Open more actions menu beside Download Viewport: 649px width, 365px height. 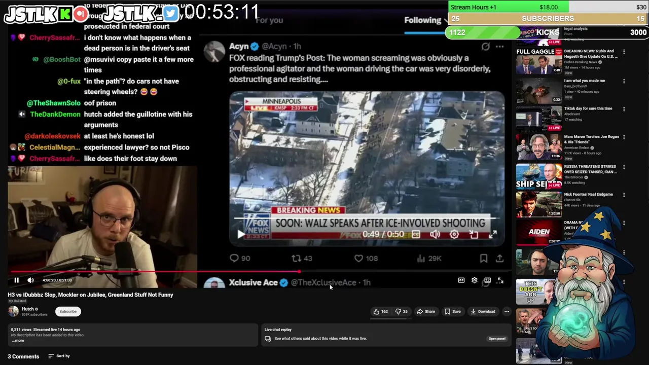coord(507,311)
